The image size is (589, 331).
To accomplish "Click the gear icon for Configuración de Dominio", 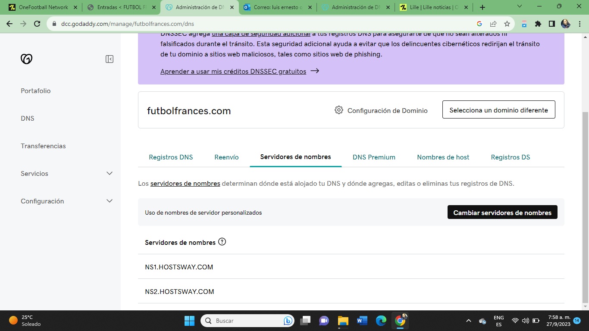I will pyautogui.click(x=339, y=110).
